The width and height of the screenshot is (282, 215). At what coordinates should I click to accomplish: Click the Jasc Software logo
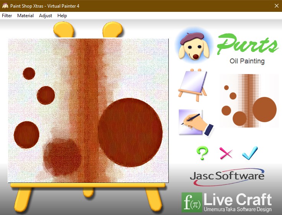pyautogui.click(x=227, y=177)
